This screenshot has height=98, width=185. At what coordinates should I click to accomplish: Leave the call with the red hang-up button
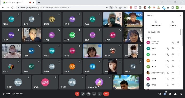click(106, 94)
